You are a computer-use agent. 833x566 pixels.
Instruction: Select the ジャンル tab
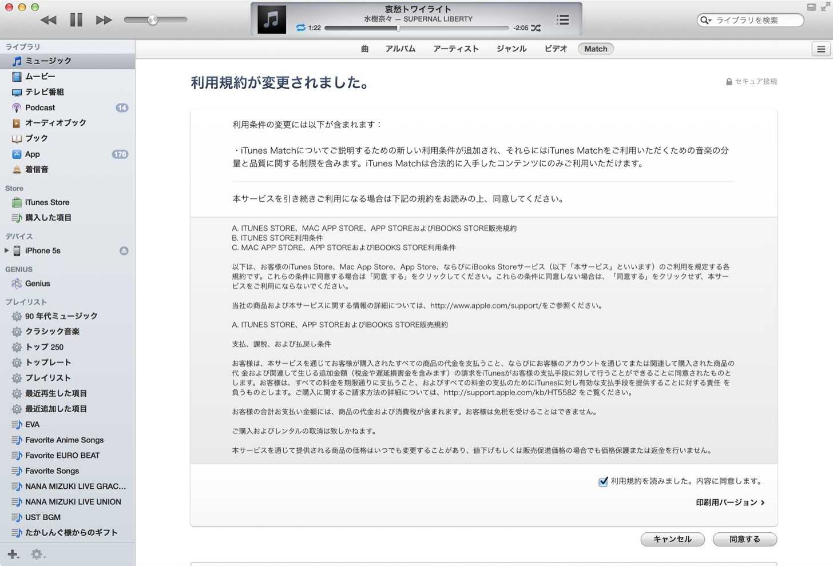click(x=511, y=49)
